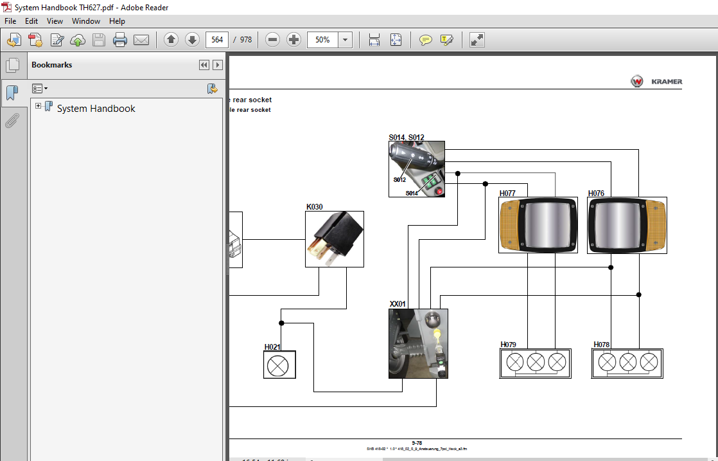
Task: Go to previous page arrow
Action: (171, 40)
